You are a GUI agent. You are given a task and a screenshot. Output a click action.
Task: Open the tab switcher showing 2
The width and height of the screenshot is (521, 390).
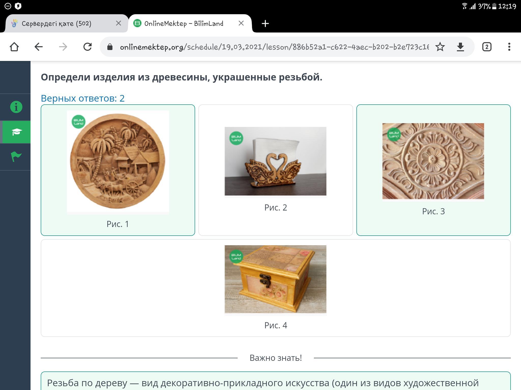click(487, 47)
